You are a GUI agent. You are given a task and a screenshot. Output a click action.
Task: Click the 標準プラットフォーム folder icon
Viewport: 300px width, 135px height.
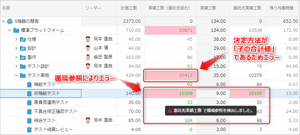(16, 30)
